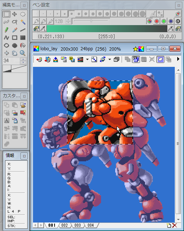The image size is (184, 231).
Task: Select the move tool with four arrows
Action: coord(15,14)
